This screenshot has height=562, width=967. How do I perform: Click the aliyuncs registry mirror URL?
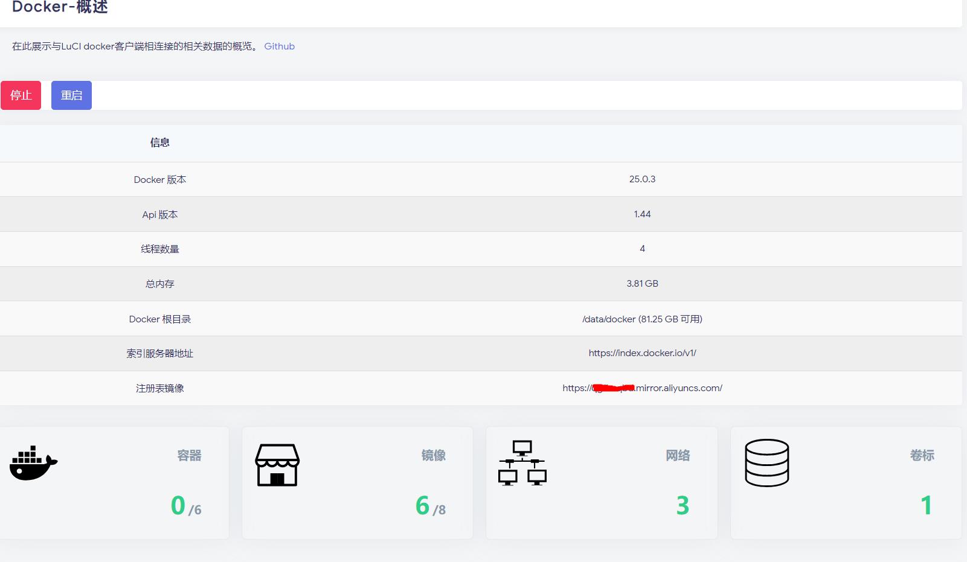[642, 388]
